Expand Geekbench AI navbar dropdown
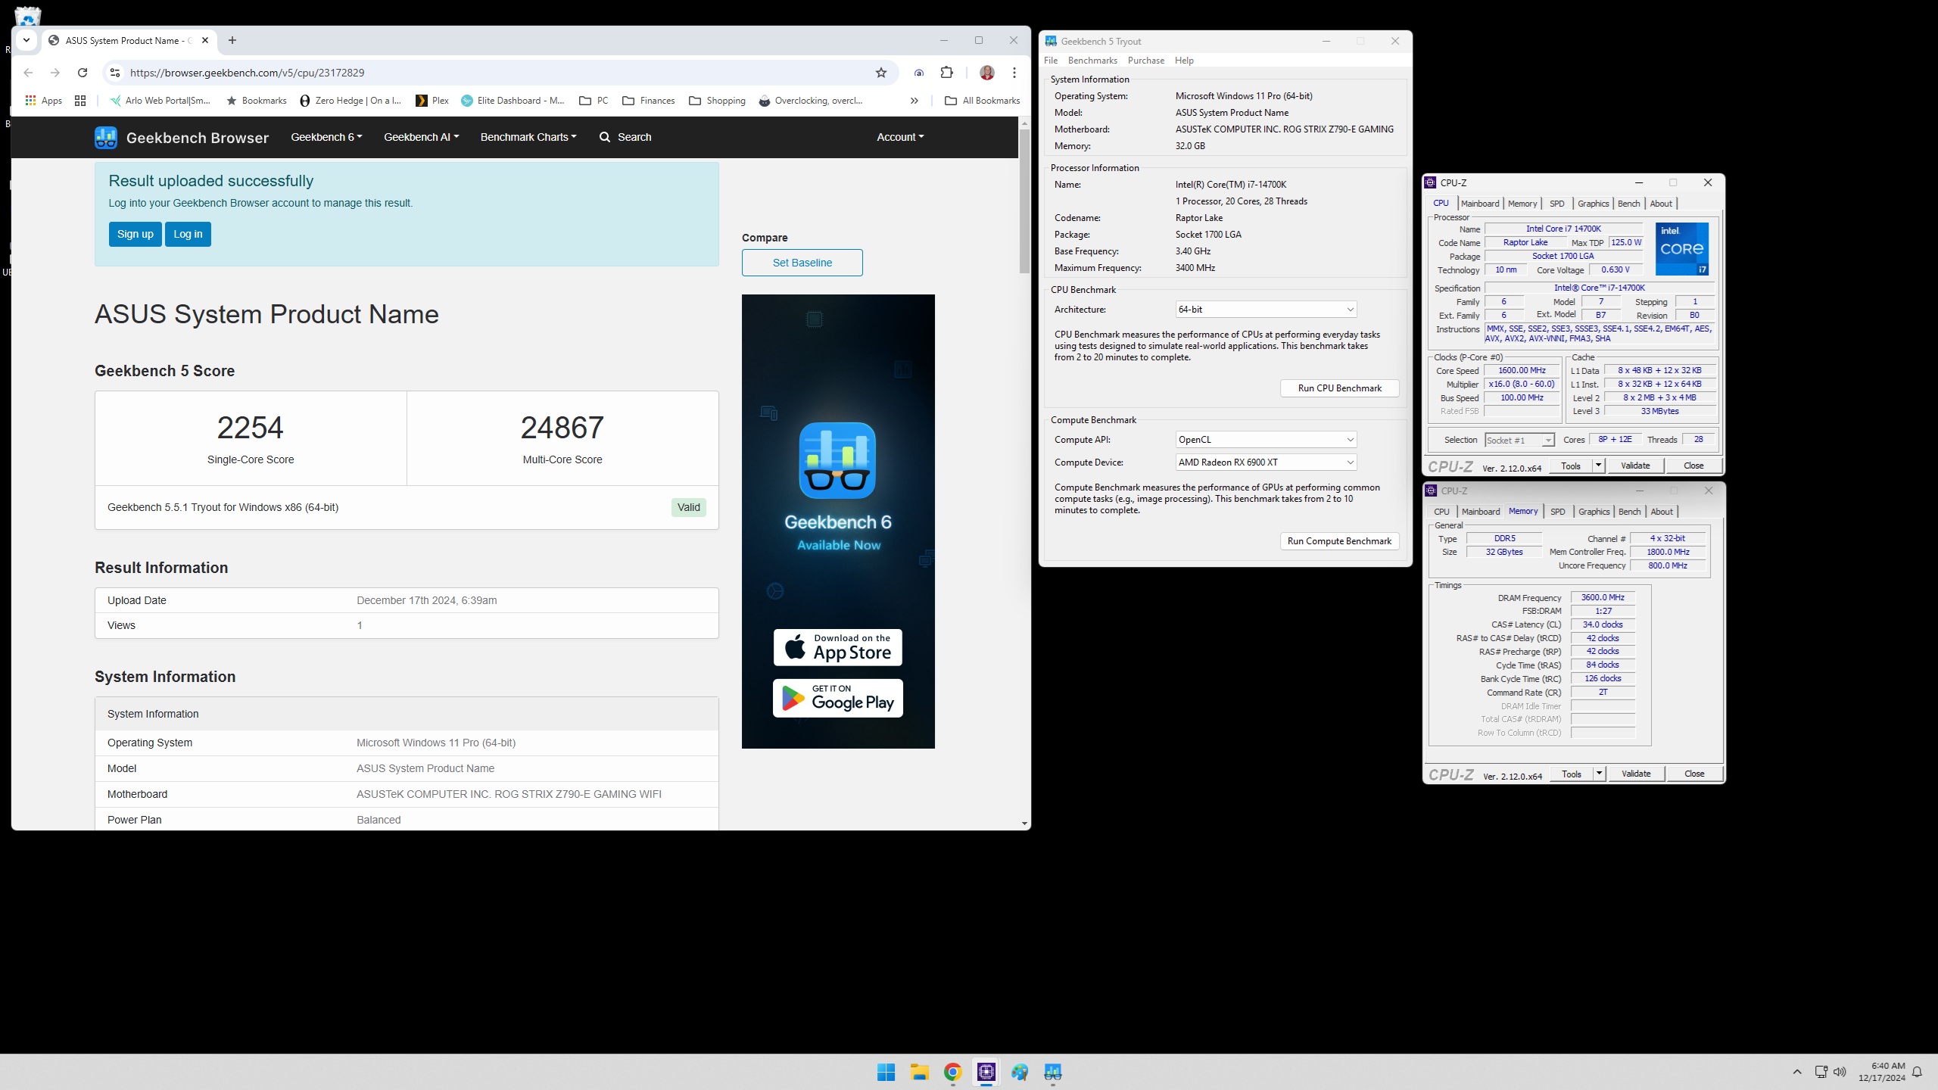Viewport: 1938px width, 1090px height. tap(421, 137)
